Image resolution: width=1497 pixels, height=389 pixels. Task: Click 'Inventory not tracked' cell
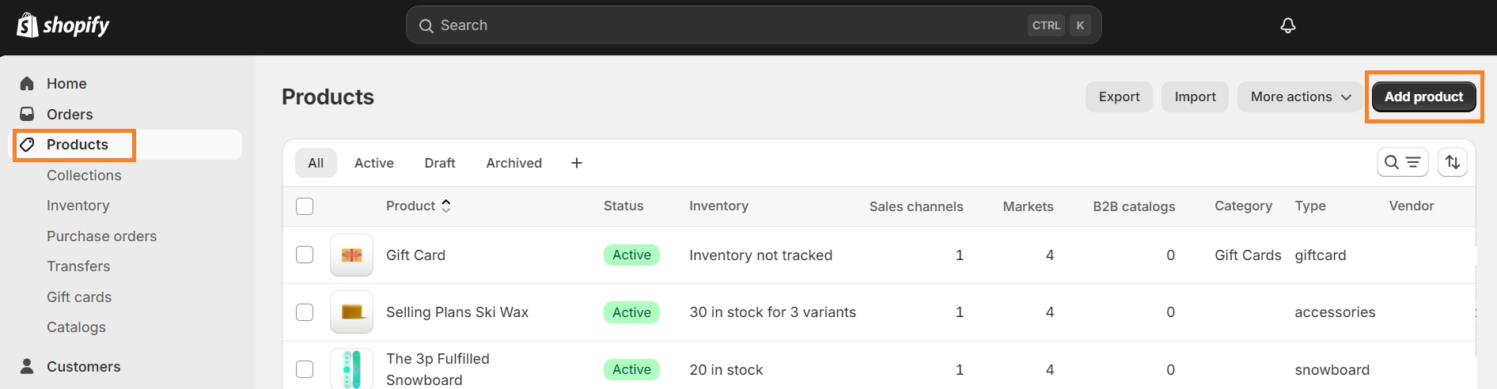click(x=760, y=255)
